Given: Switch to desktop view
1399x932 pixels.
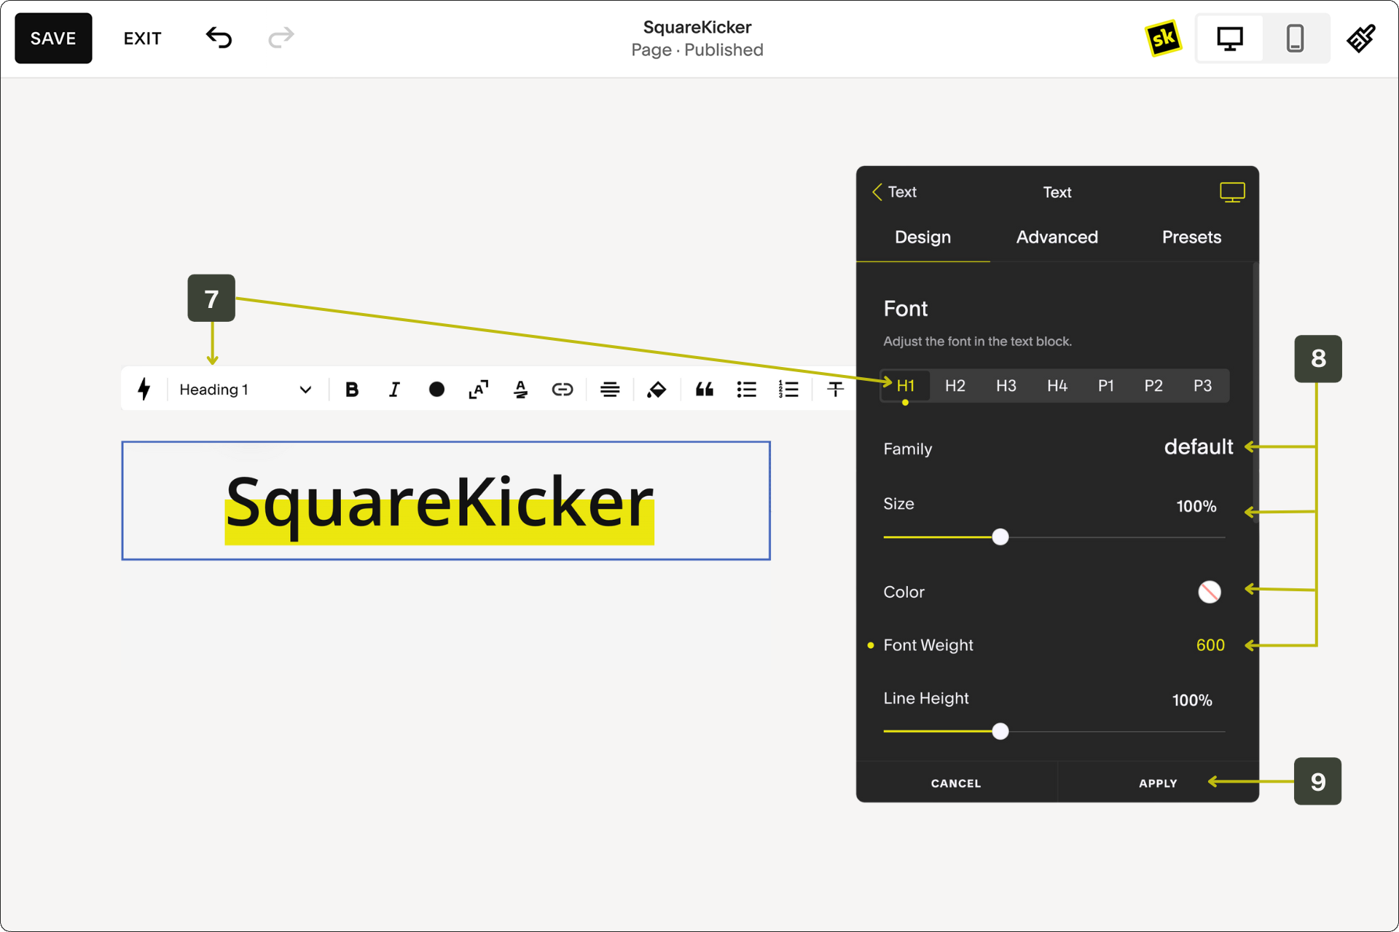Looking at the screenshot, I should click(x=1230, y=38).
